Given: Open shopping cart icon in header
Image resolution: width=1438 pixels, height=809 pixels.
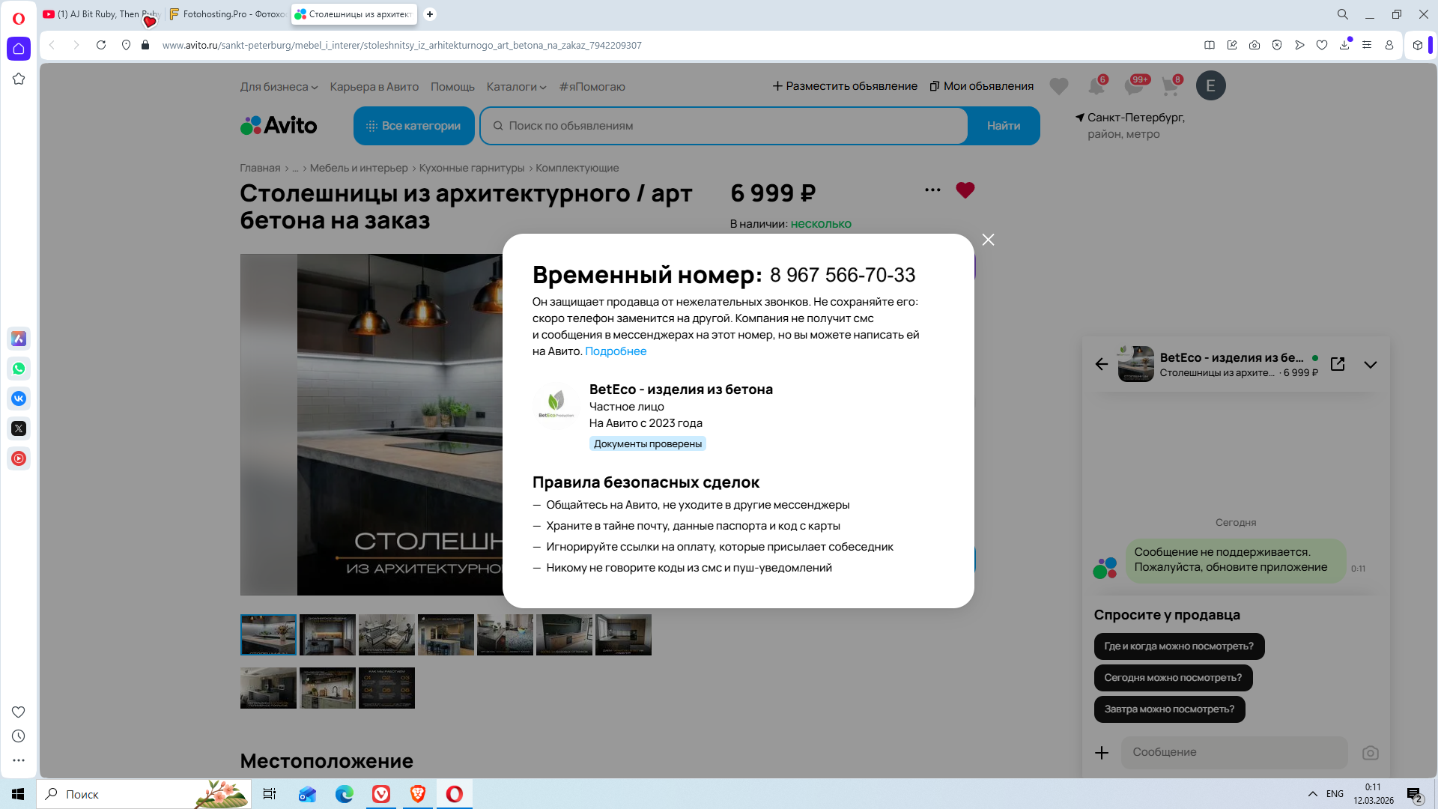Looking at the screenshot, I should (1170, 86).
